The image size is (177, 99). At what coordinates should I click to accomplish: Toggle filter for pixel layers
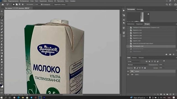coord(147,62)
